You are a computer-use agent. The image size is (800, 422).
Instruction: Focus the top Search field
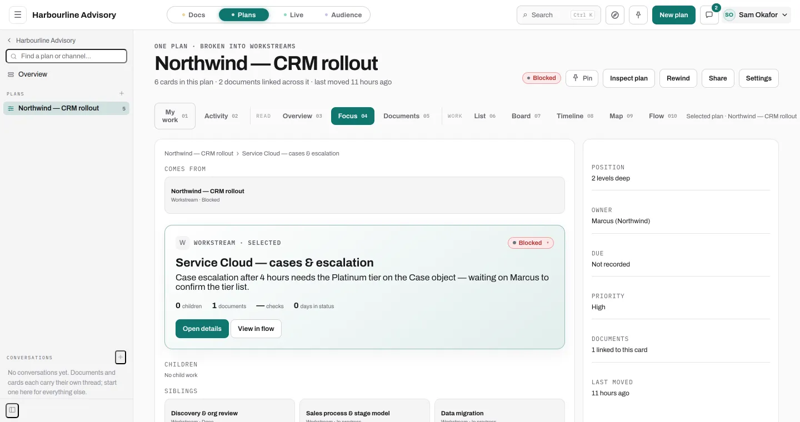(558, 15)
